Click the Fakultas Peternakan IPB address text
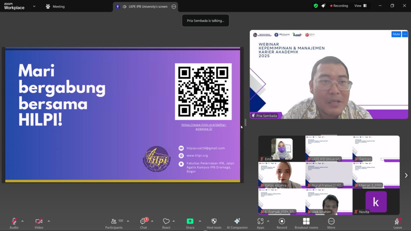The width and height of the screenshot is (411, 231). pyautogui.click(x=210, y=167)
